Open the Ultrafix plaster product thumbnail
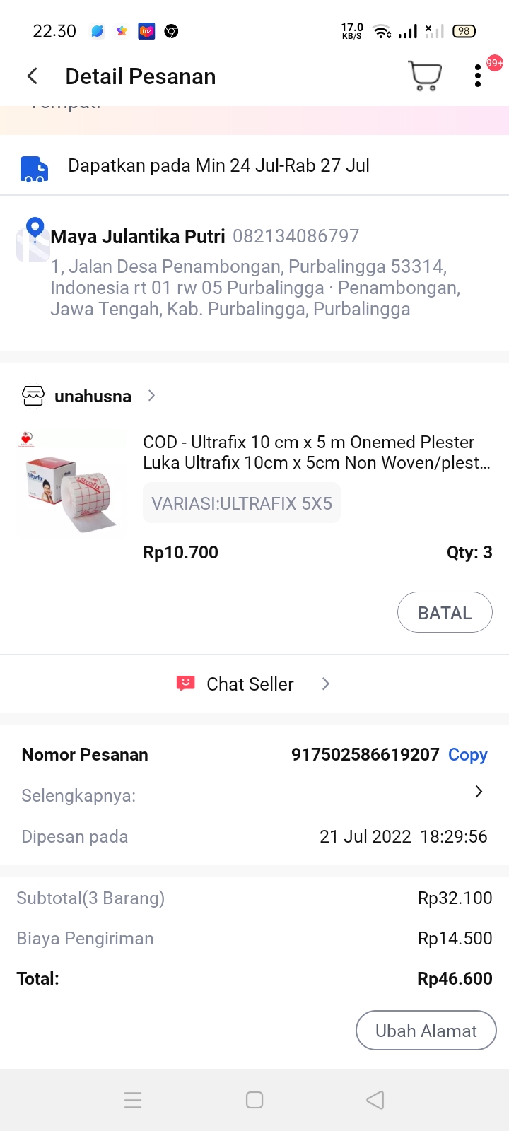 coord(70,484)
